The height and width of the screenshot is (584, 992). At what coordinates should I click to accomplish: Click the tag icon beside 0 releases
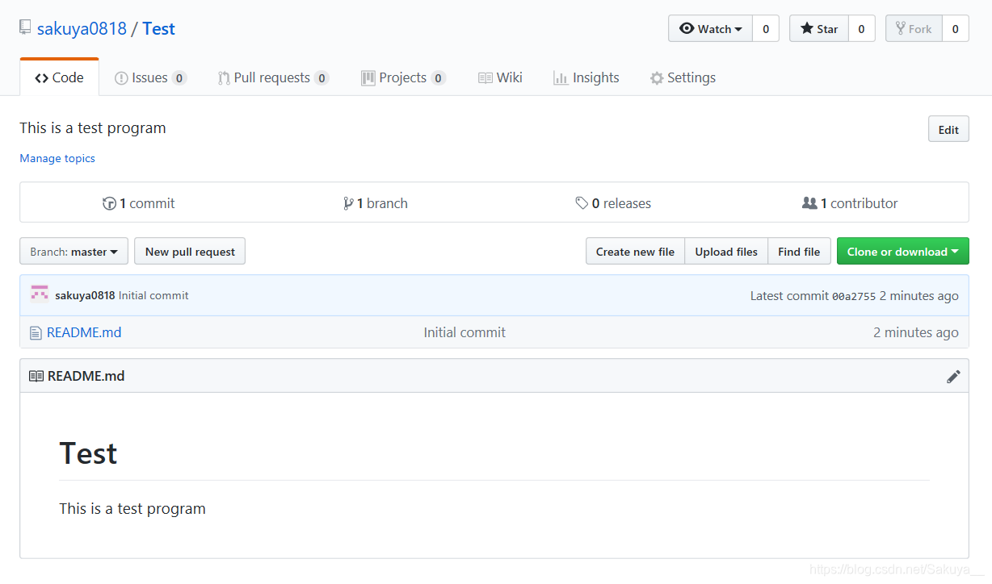tap(582, 203)
